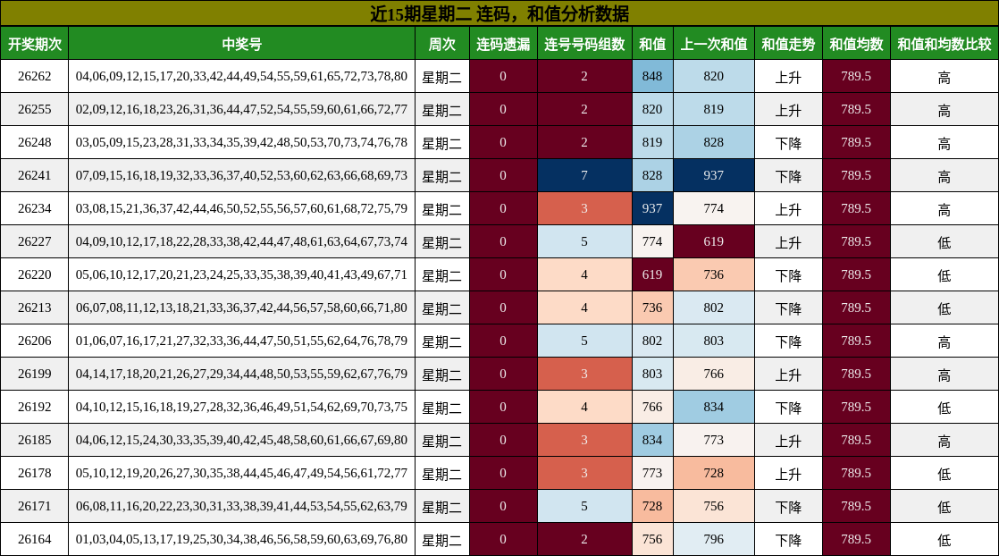Click 和值走势 上升 in row 26178
The height and width of the screenshot is (556, 999).
click(x=788, y=473)
